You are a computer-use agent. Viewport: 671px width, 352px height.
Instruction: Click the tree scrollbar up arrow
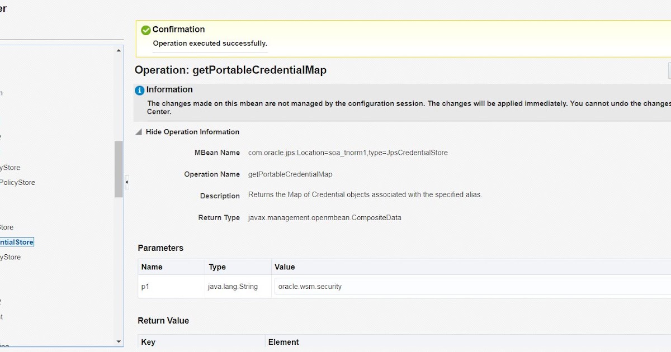click(x=119, y=51)
